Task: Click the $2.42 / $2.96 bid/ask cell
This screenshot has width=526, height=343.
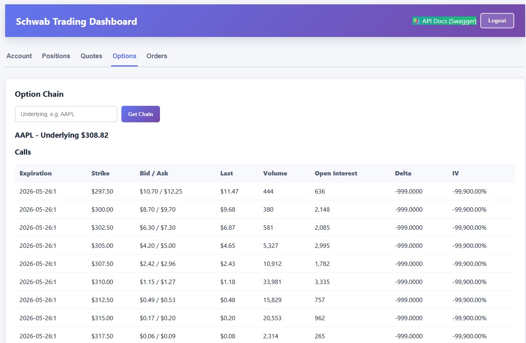Action: click(x=158, y=264)
